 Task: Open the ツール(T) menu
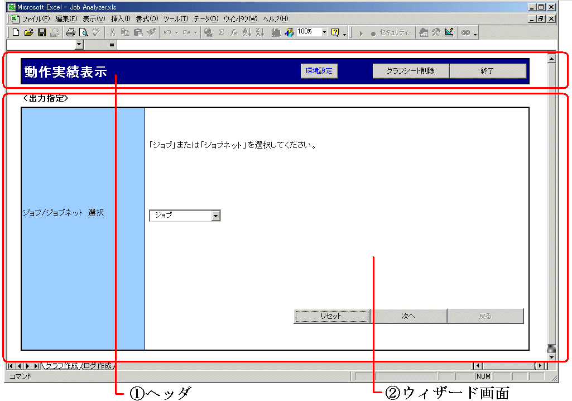click(176, 19)
